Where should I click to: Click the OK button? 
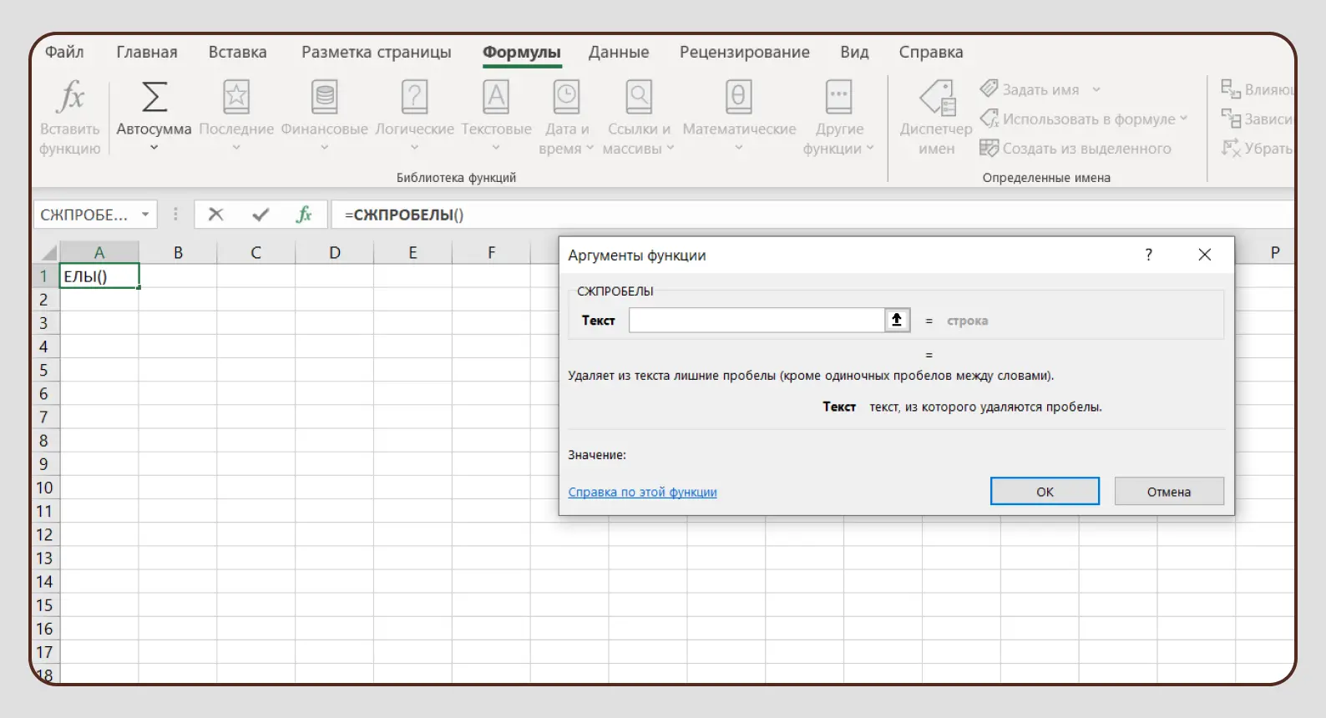[x=1045, y=492]
